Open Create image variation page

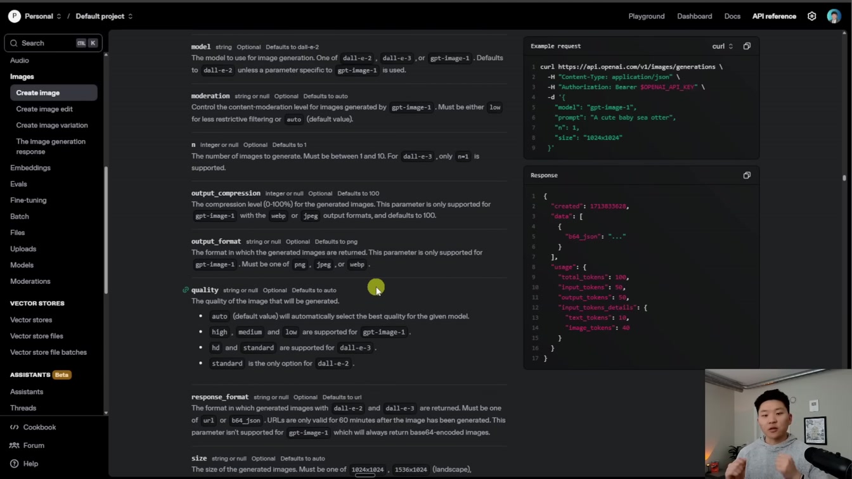[52, 125]
